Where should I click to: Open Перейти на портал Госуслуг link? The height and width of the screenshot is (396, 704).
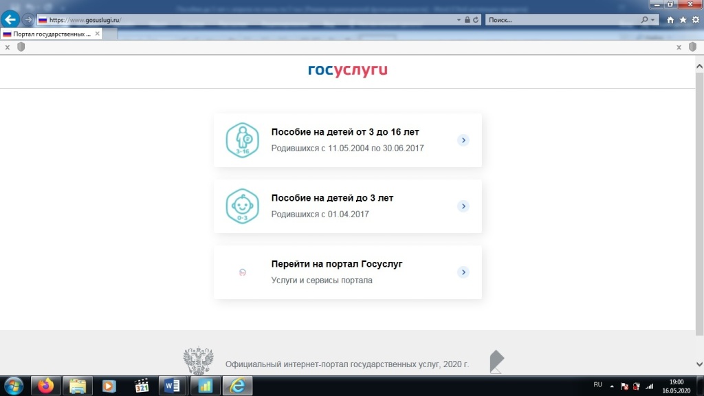pos(336,264)
